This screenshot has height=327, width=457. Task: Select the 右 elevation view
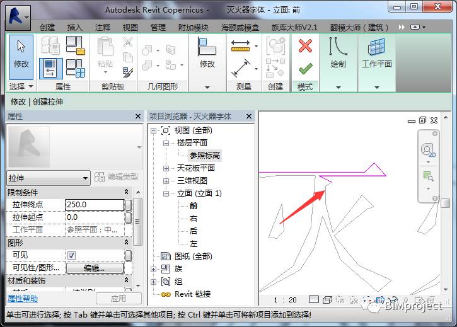[x=194, y=219]
